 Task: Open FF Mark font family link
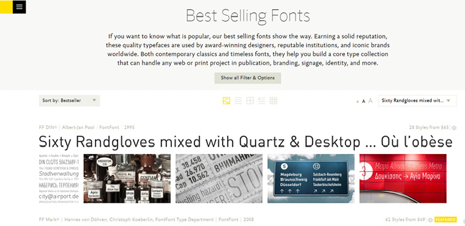49,219
